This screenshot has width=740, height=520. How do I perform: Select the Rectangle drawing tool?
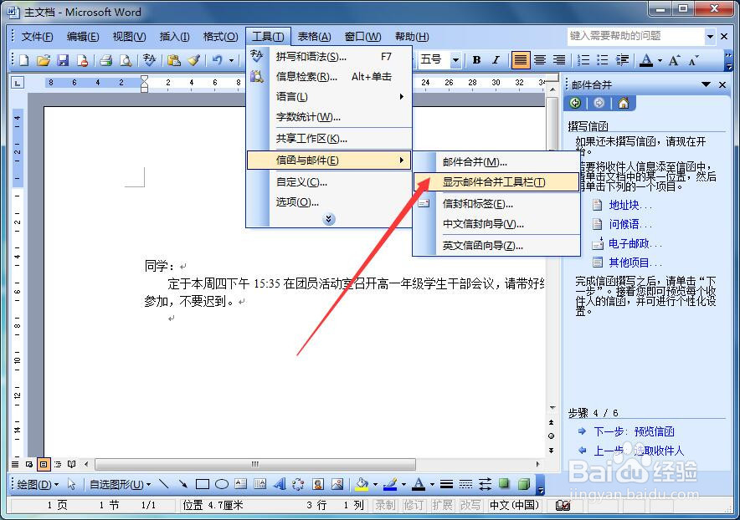click(x=203, y=484)
